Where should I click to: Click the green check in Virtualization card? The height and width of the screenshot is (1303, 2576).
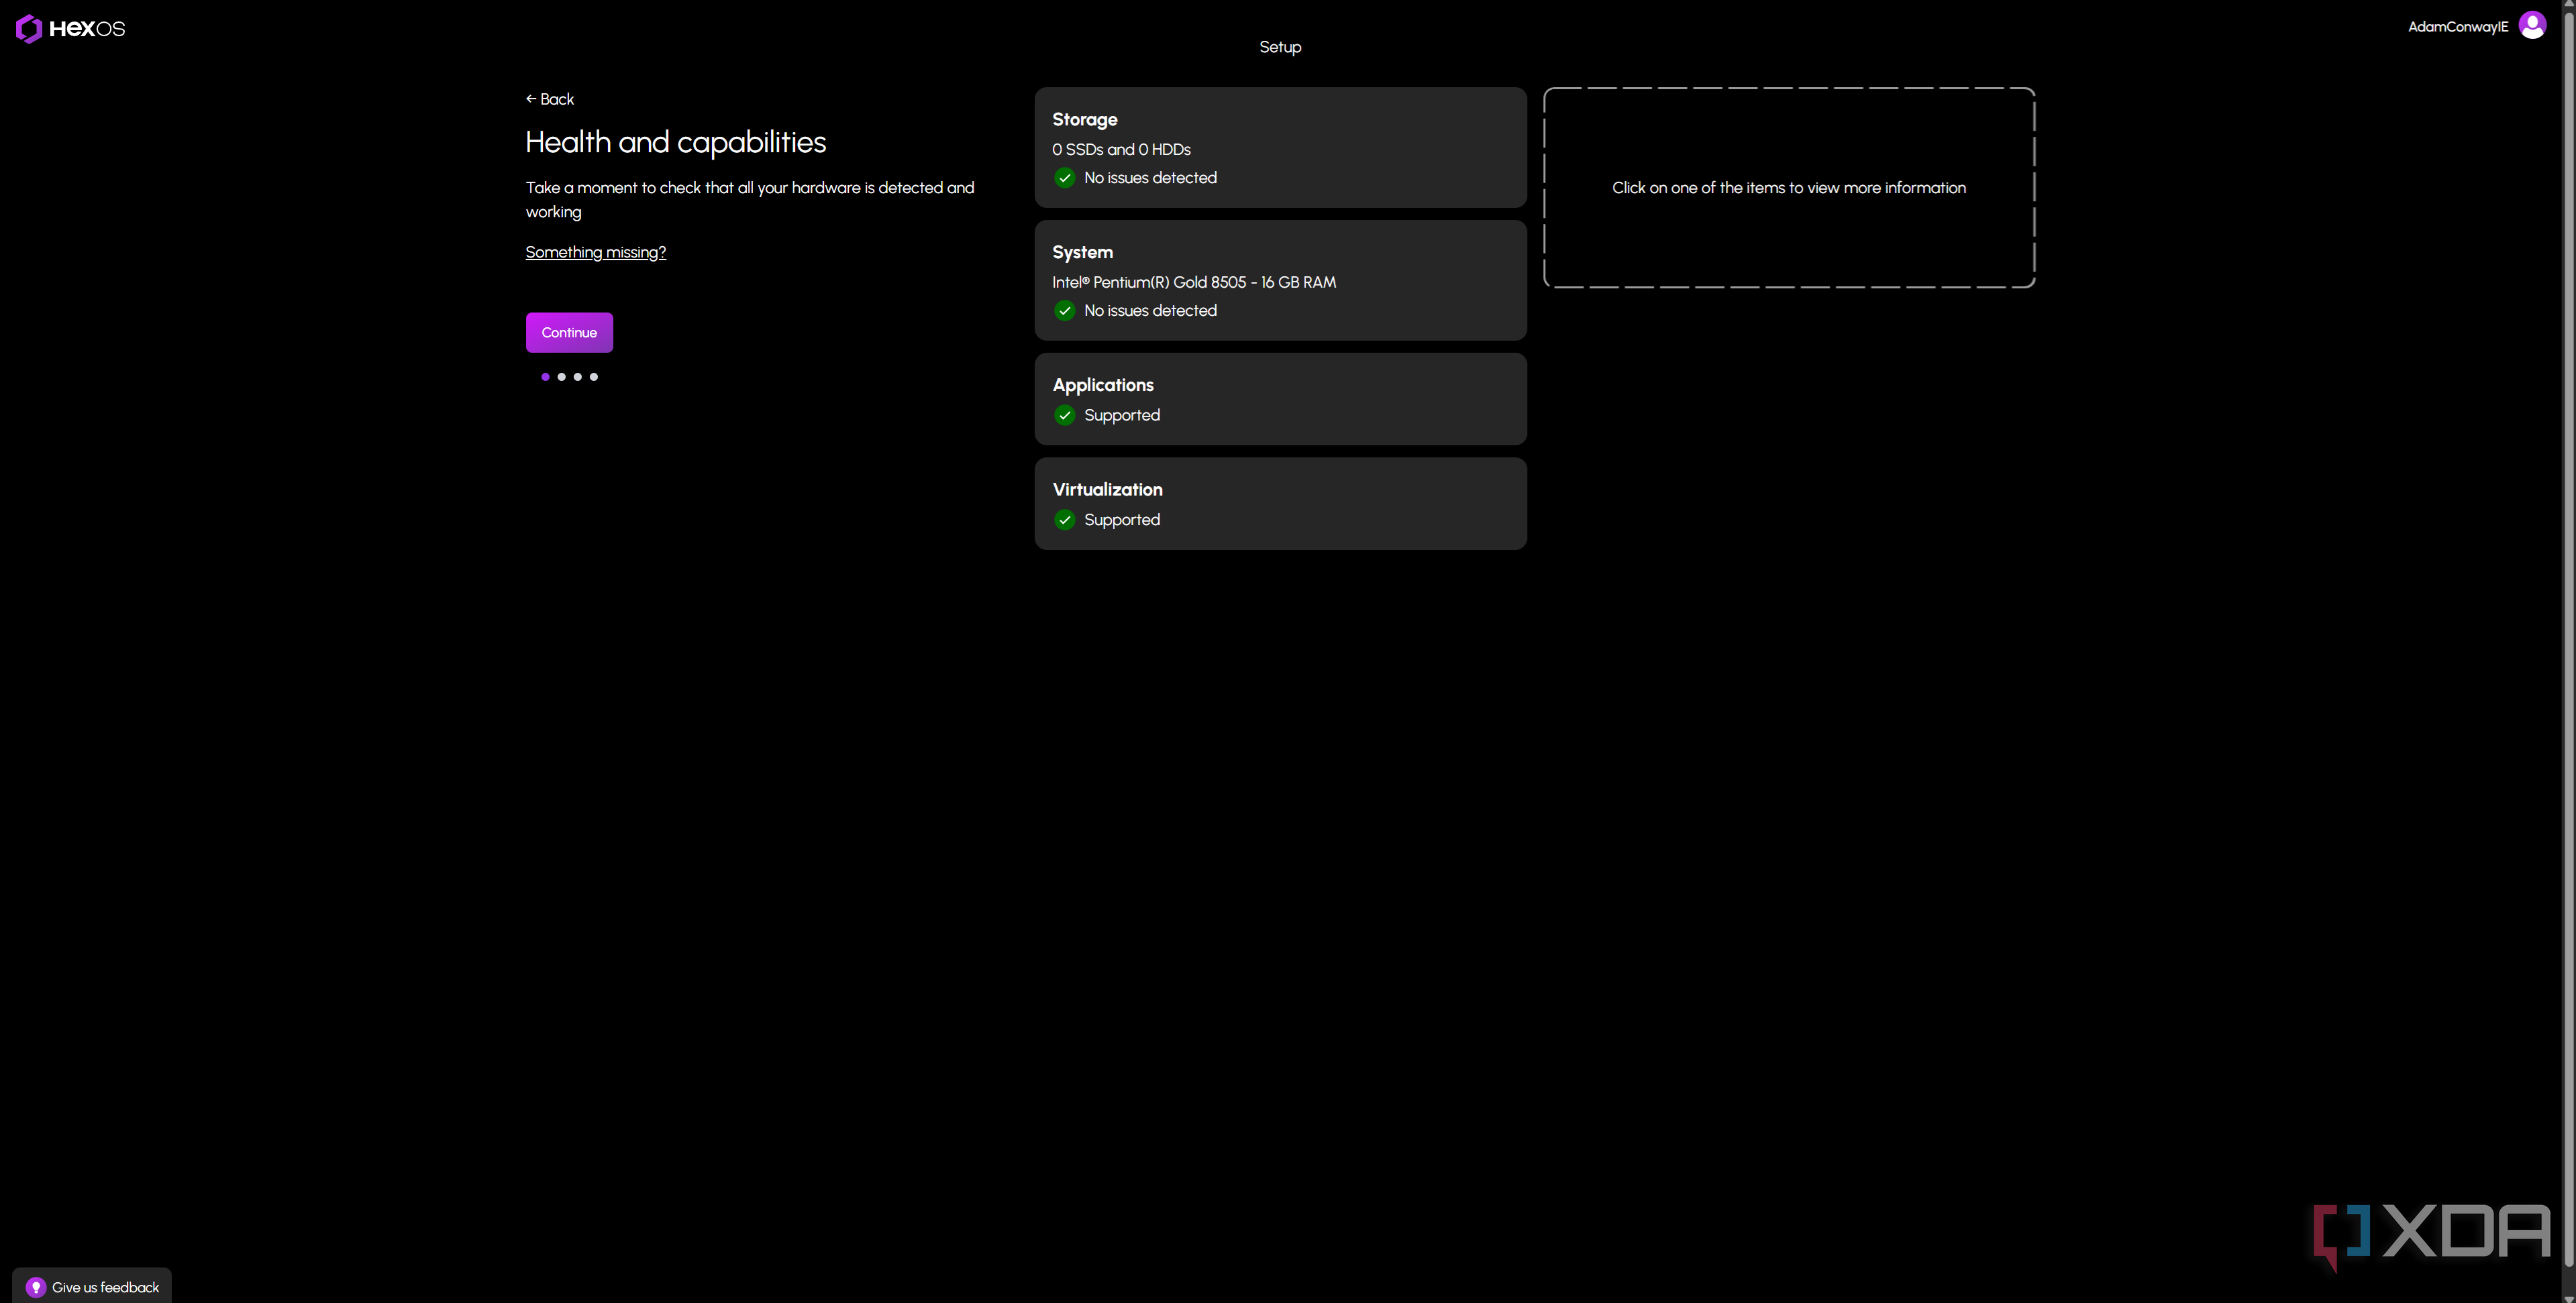coord(1065,520)
